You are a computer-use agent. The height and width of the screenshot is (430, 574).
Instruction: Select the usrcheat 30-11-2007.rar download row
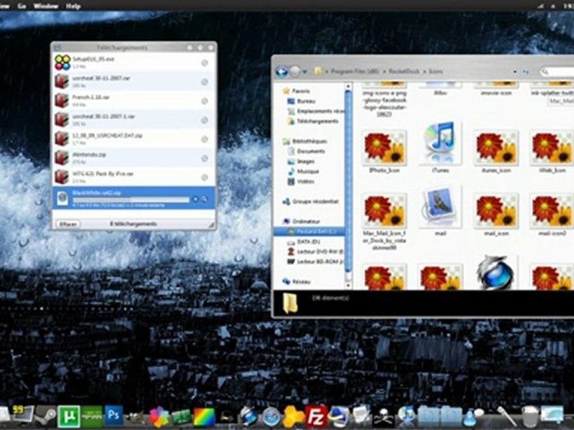coord(133,82)
